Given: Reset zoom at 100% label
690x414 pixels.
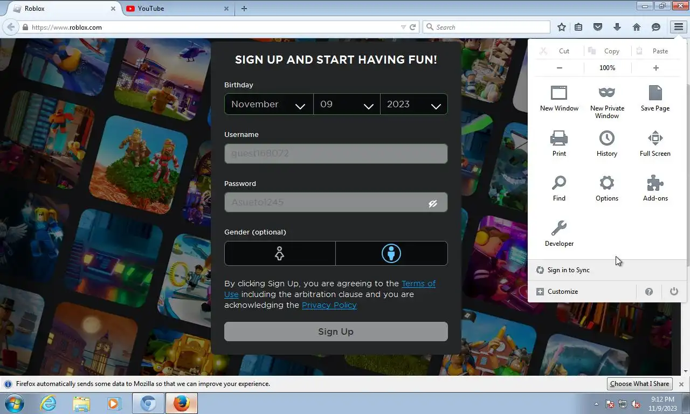Looking at the screenshot, I should click(608, 68).
